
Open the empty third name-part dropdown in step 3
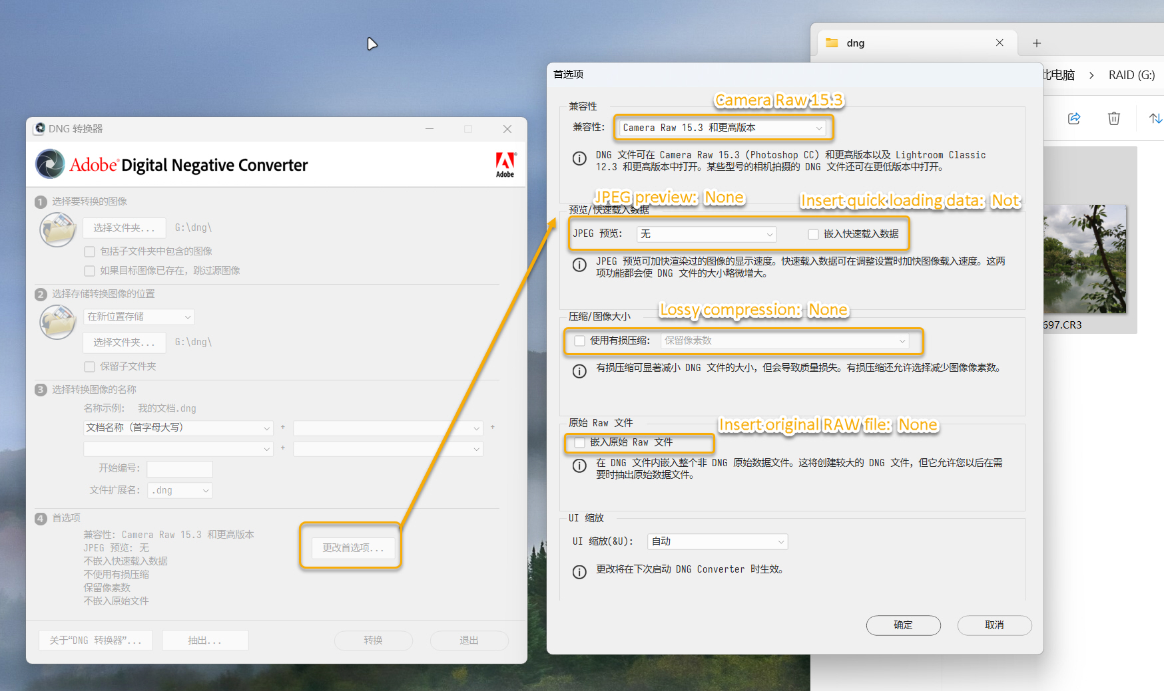[178, 449]
